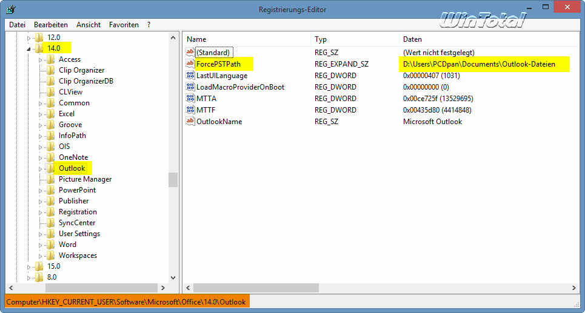
Task: Click the OIS folder icon
Action: pos(50,147)
